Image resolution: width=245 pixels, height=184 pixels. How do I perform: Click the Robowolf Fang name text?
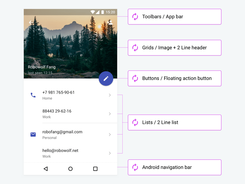point(42,67)
